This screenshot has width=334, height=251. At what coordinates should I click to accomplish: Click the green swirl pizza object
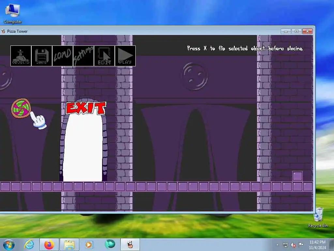[21, 108]
